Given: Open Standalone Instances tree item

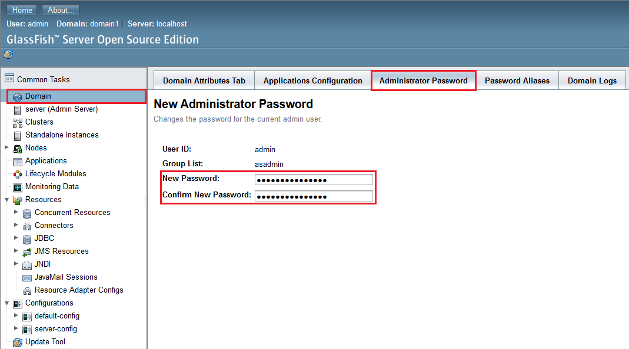Looking at the screenshot, I should pyautogui.click(x=62, y=135).
